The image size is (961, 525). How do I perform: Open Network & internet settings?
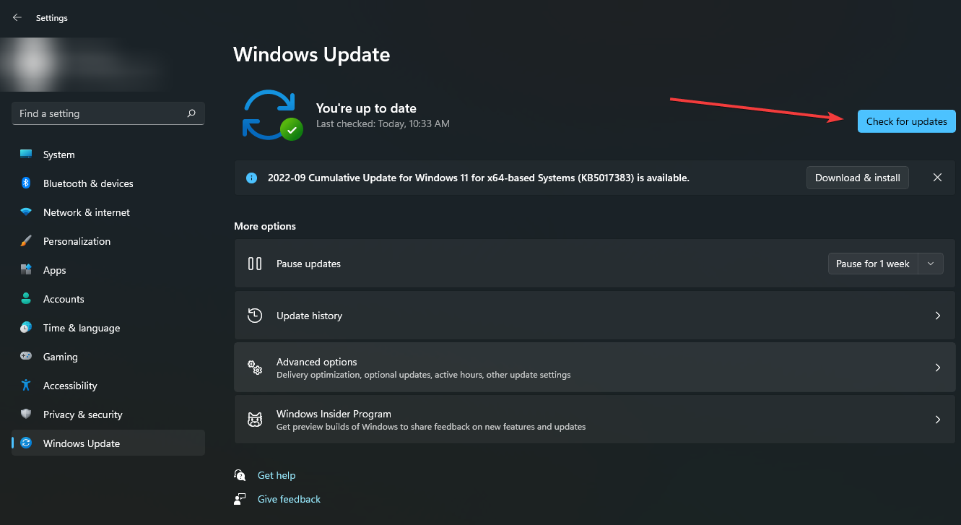[x=108, y=212]
